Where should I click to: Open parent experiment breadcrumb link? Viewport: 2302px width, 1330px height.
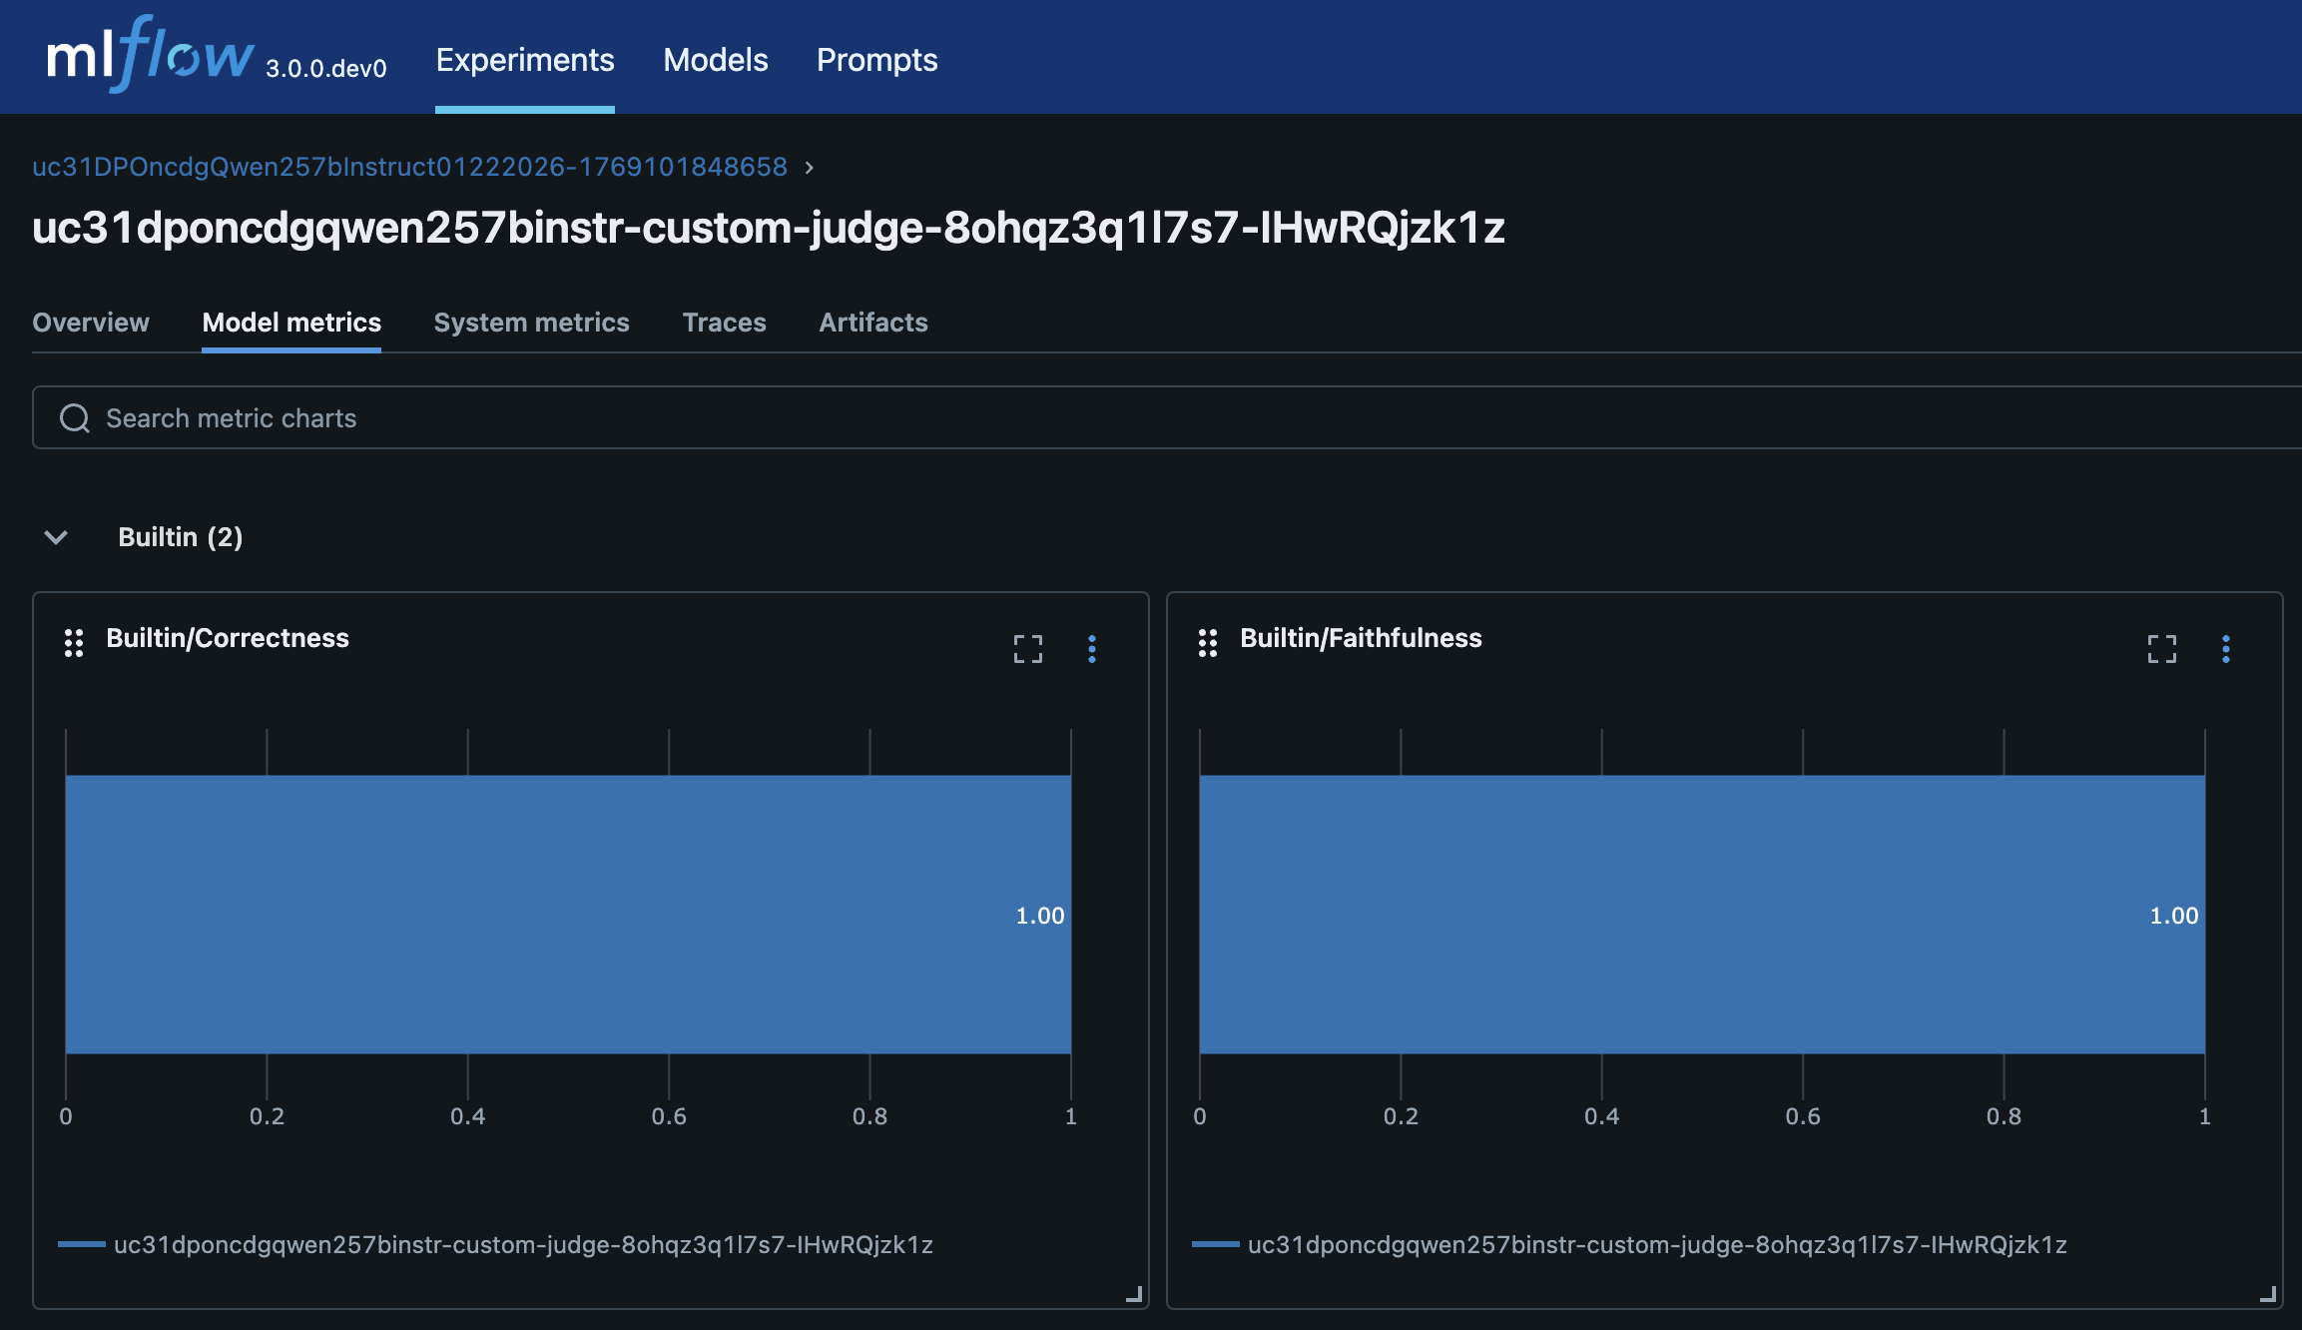point(409,167)
